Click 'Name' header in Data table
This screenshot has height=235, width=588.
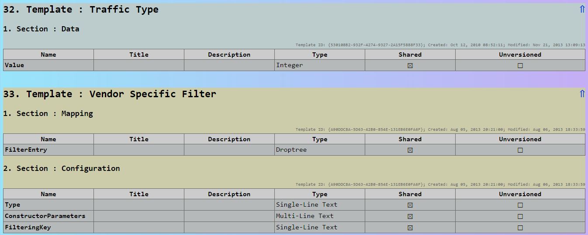[48, 54]
